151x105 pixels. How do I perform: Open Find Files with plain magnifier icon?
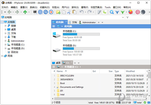[112, 12]
